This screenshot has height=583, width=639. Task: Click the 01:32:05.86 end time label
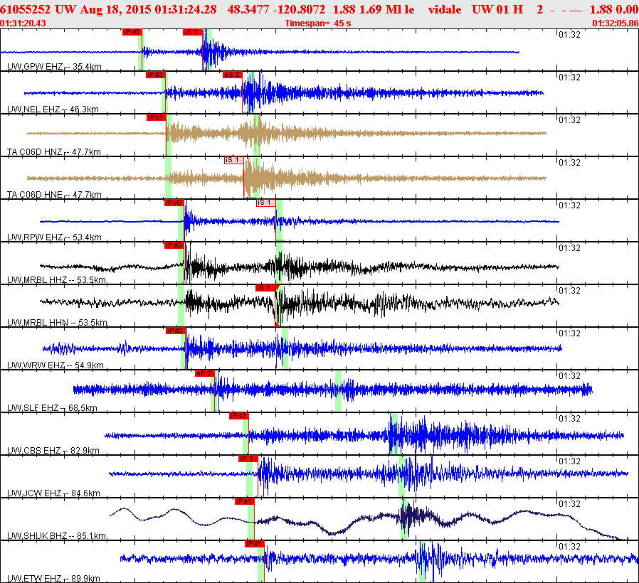pos(615,23)
